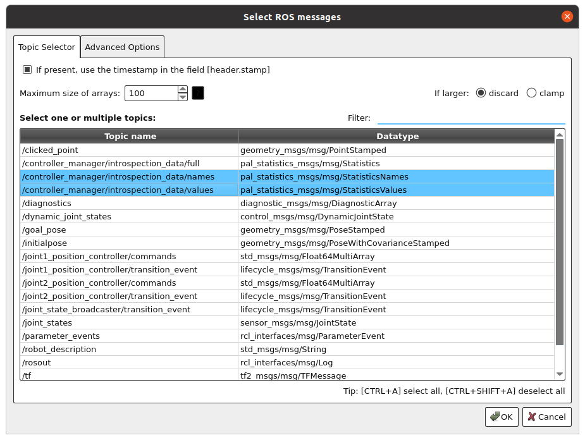
Task: Switch to the Advanced Options tab
Action: tap(122, 46)
